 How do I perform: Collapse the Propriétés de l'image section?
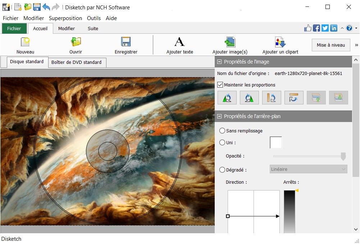click(x=219, y=62)
